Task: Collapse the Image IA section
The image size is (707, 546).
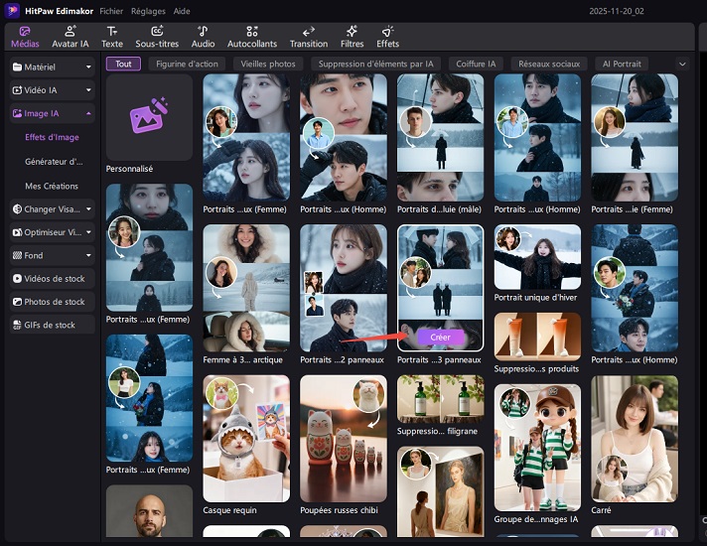Action: click(x=52, y=114)
